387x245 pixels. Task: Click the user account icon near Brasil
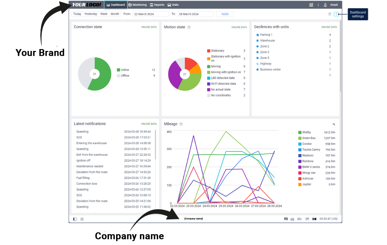click(325, 5)
